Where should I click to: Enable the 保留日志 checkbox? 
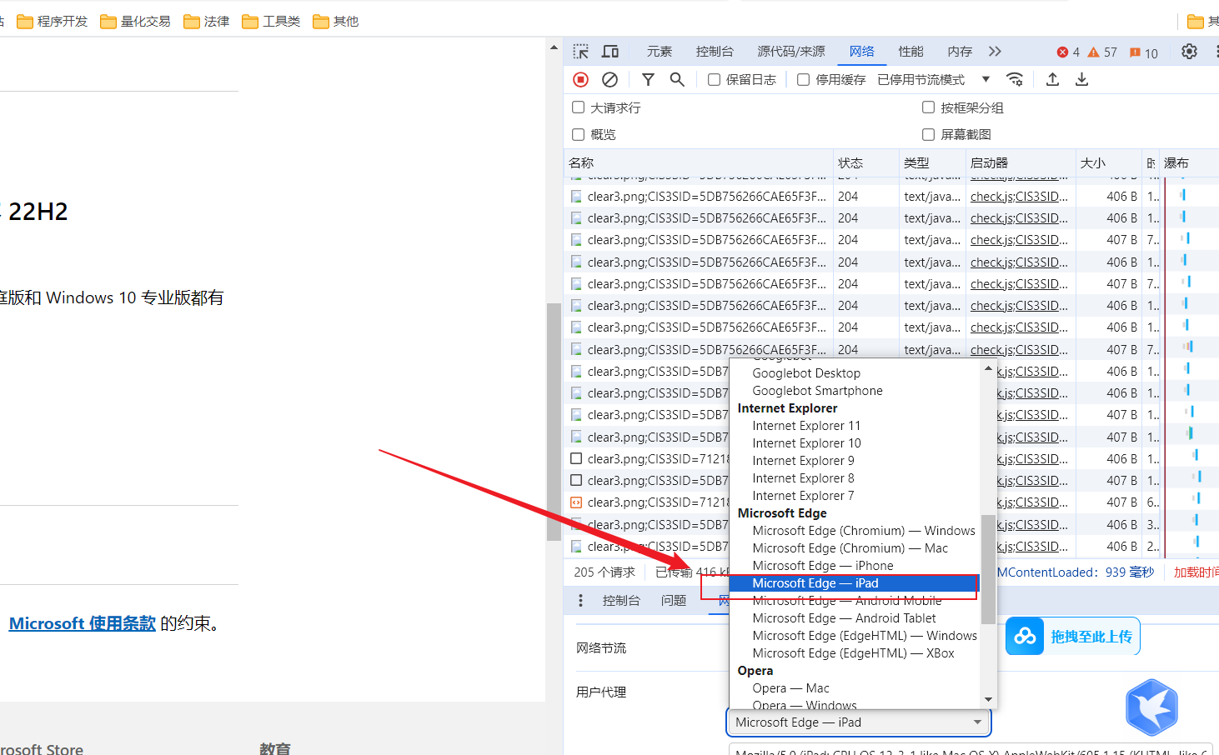(x=714, y=80)
